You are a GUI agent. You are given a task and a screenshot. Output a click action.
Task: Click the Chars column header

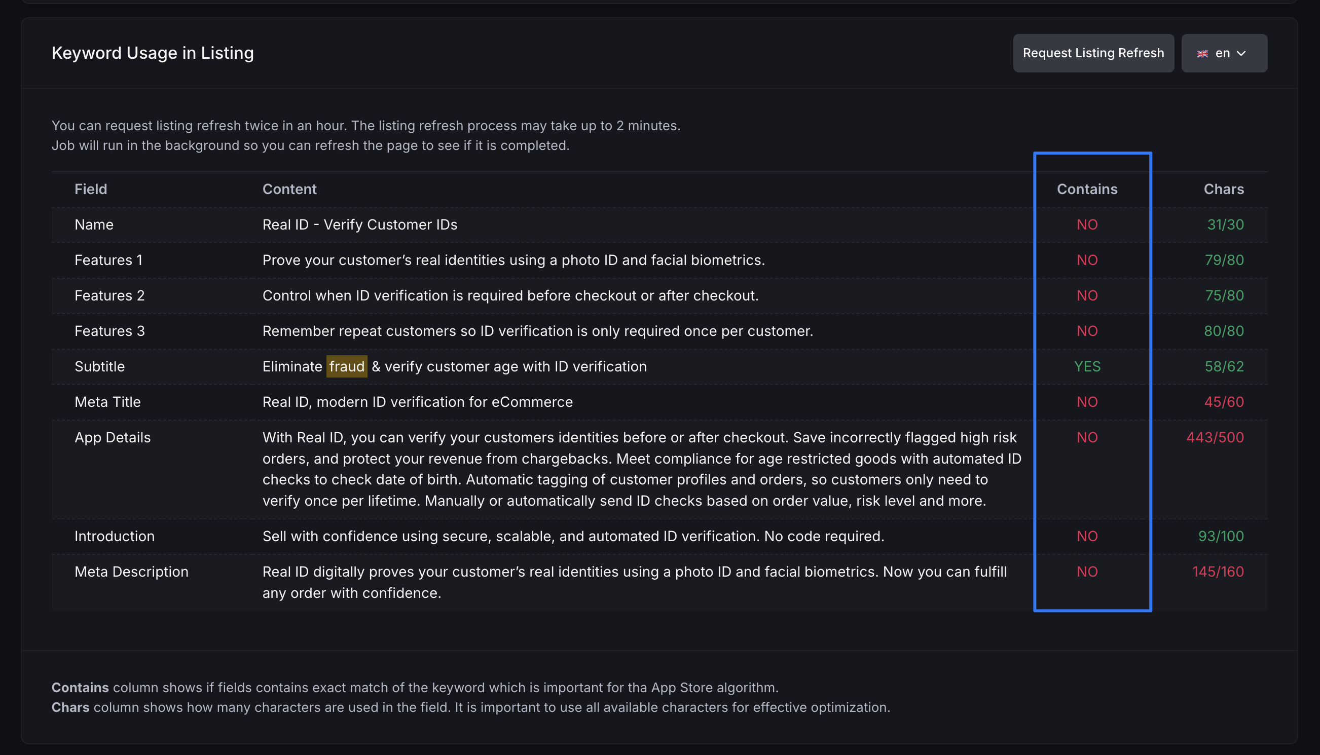pos(1224,188)
